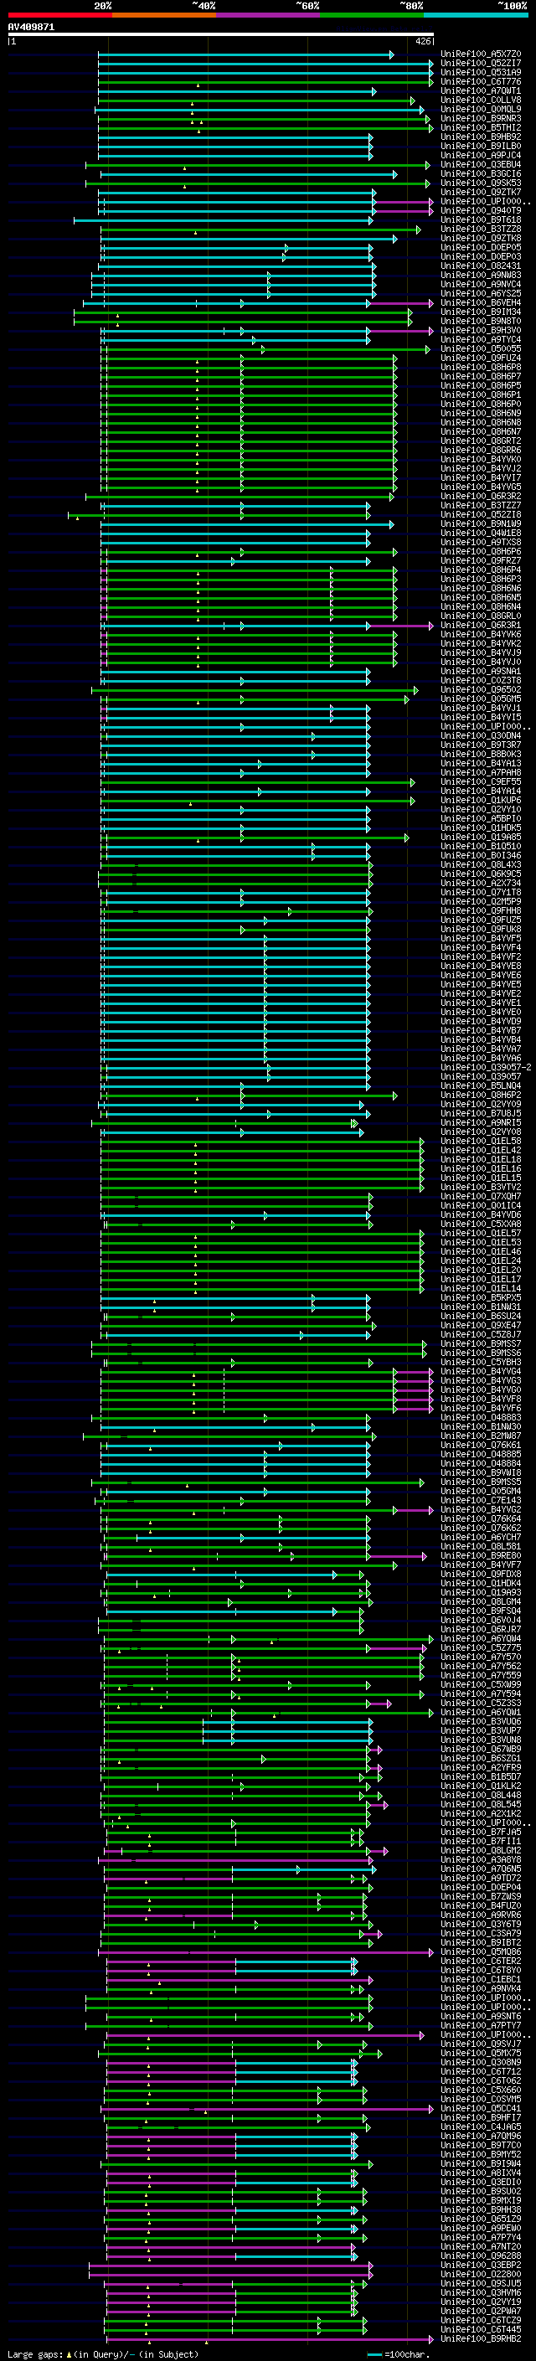
Task: Select hit UniRef100_B9T618
Action: (x=481, y=220)
